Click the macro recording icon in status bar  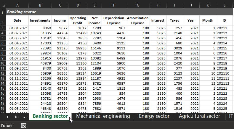24,126
